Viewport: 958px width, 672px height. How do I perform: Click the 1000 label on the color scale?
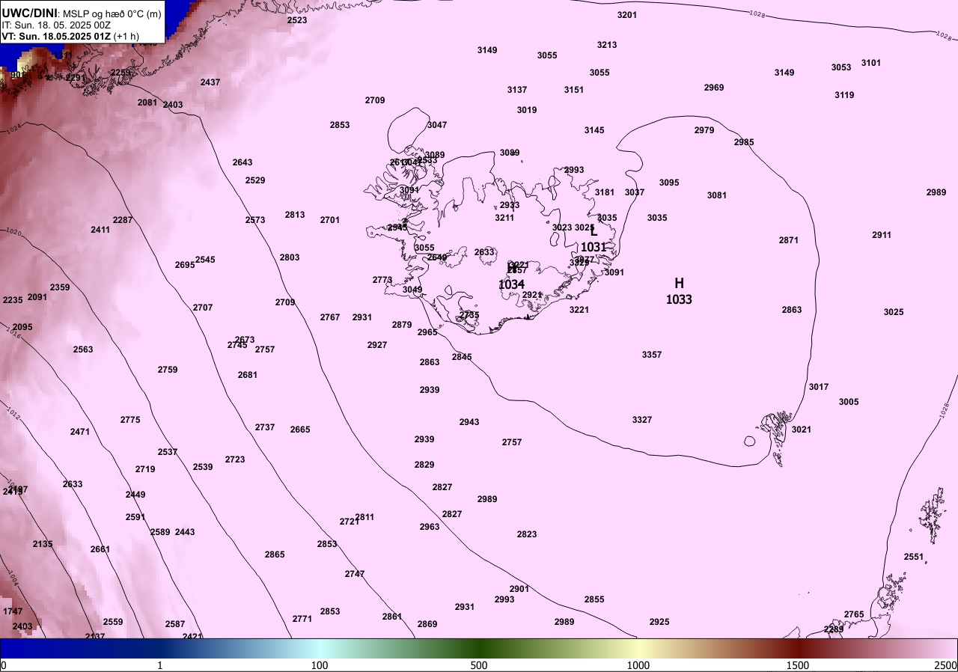pos(638,665)
